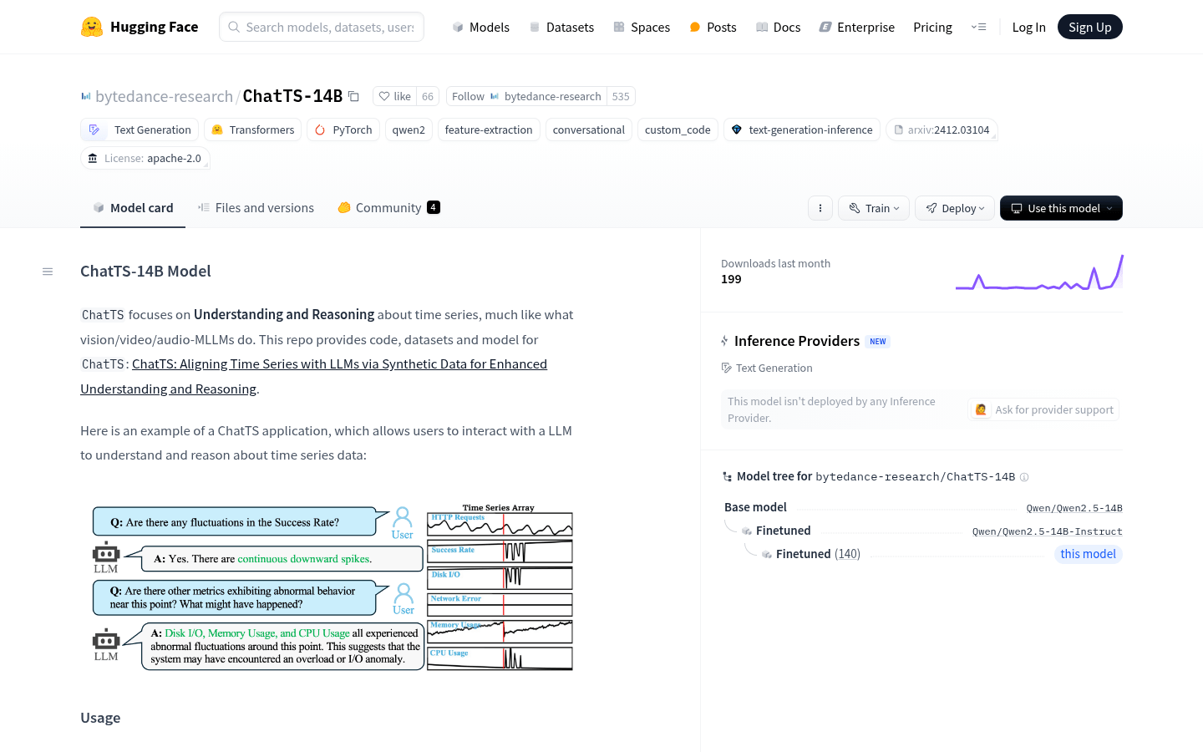
Task: Open the Models page
Action: (481, 27)
